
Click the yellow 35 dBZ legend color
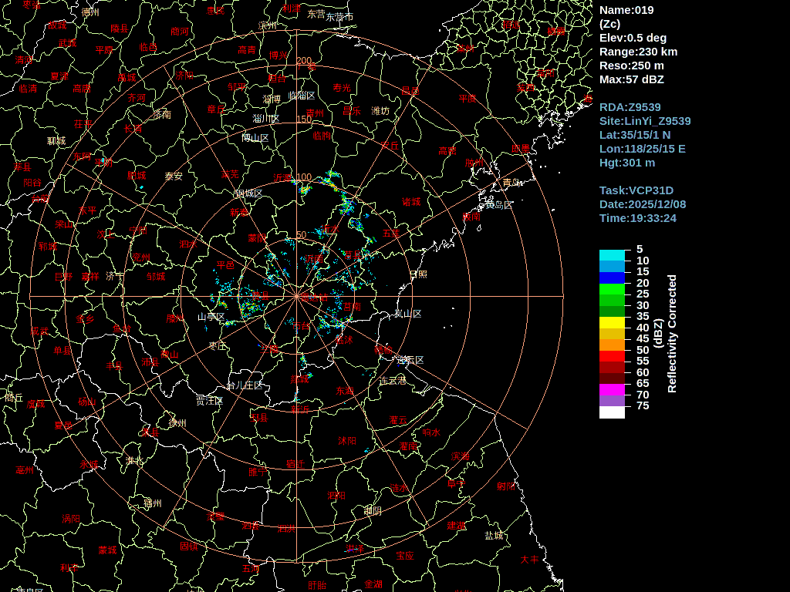pos(612,322)
